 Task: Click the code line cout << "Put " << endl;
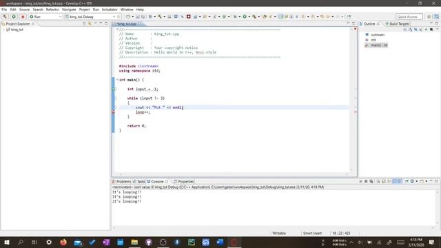pos(159,107)
